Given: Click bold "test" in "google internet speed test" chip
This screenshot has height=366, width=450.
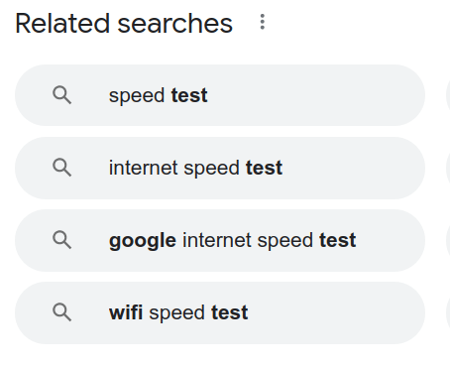Looking at the screenshot, I should click(338, 240).
